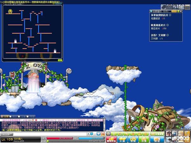Click the yellow character marker on minimap

pyautogui.click(x=10, y=11)
